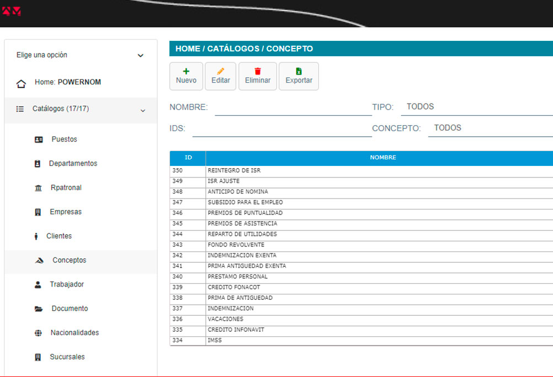Image resolution: width=553 pixels, height=377 pixels.
Task: Collapse the Catálogos (17/17) section
Action: coord(142,111)
